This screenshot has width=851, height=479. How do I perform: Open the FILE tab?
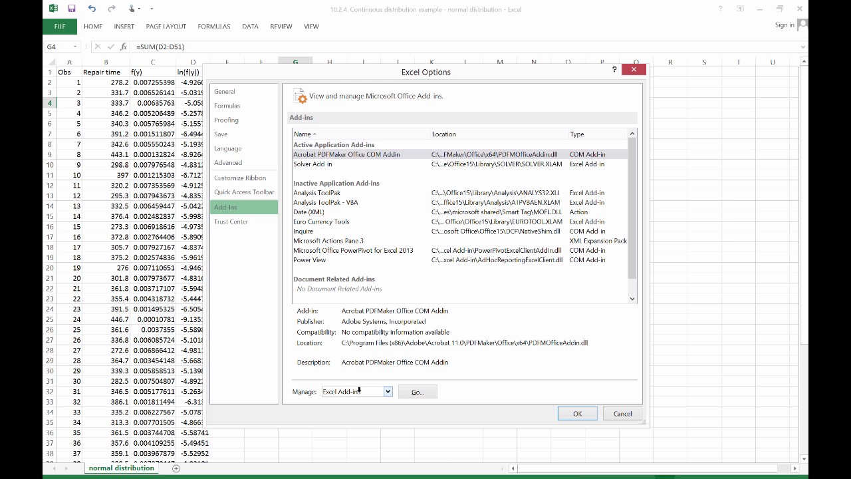[60, 27]
